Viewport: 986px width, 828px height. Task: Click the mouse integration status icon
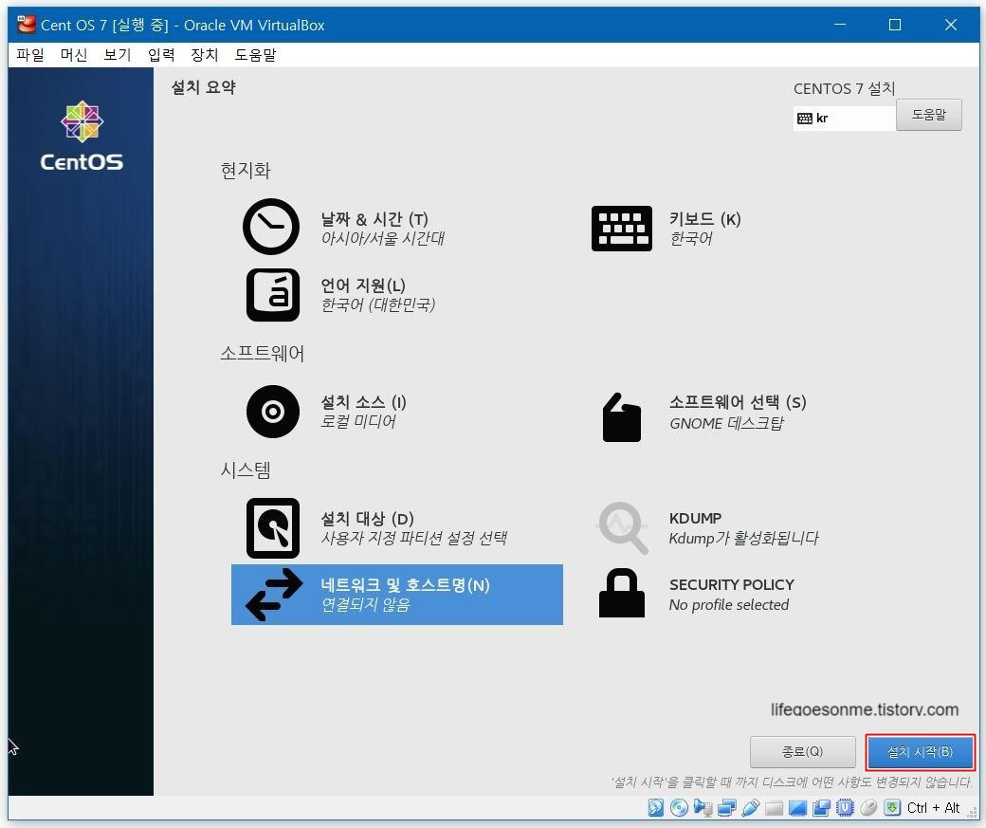pyautogui.click(x=868, y=807)
